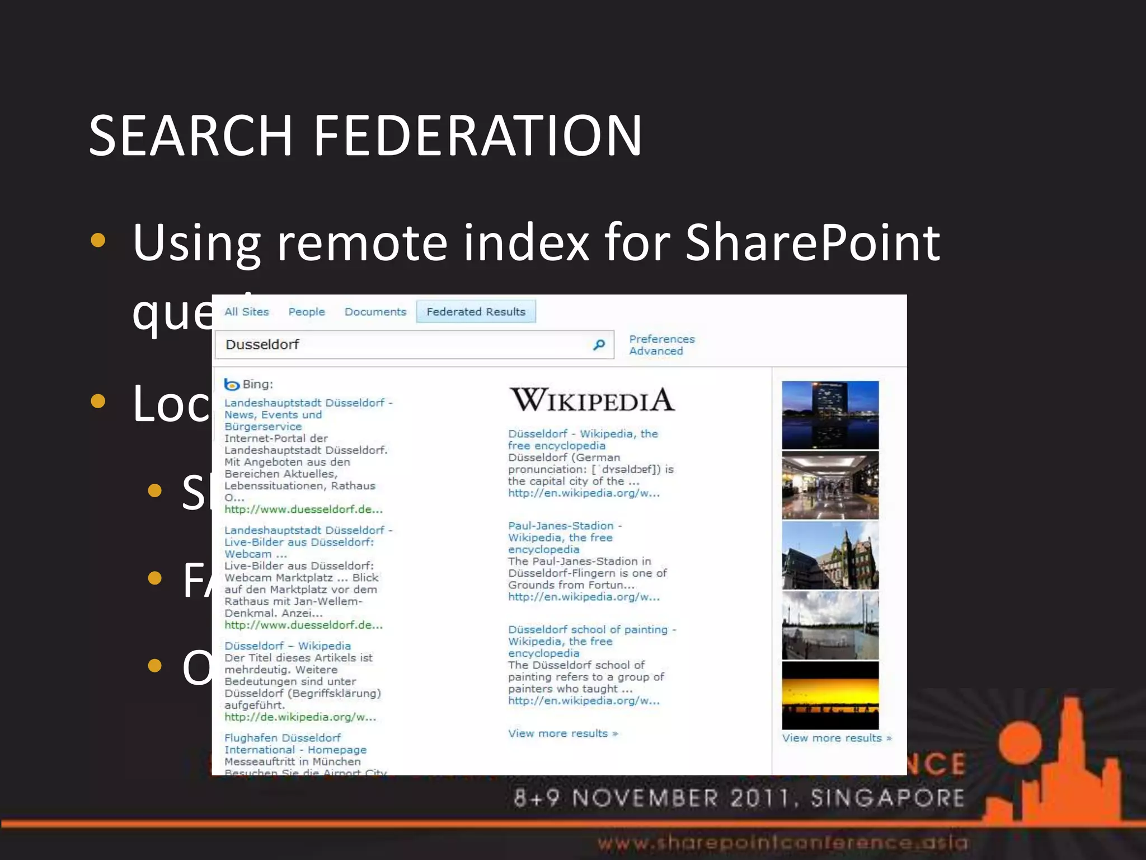
Task: Open Landeshauptstadt Düsseldorf News, Events result
Action: [x=308, y=414]
